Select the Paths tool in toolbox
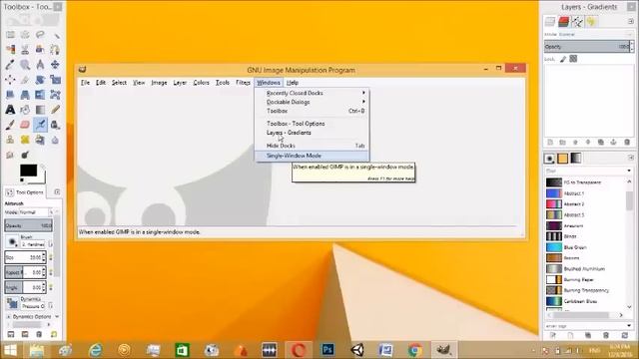 [x=56, y=50]
